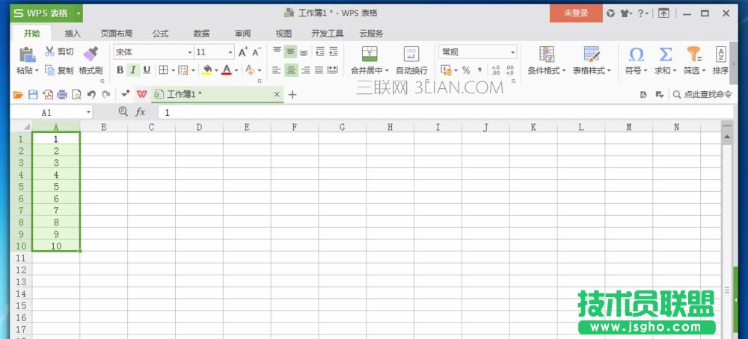
Task: Open the Name Box dropdown arrow
Action: pos(88,112)
